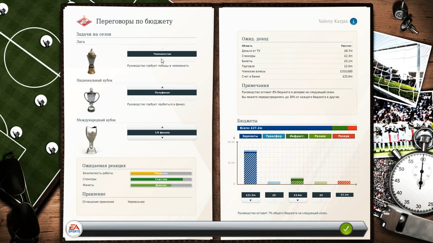Viewport: 433px width, 243px height.
Task: Decrease the £3.6m infrastructure budget
Action: coord(298,200)
